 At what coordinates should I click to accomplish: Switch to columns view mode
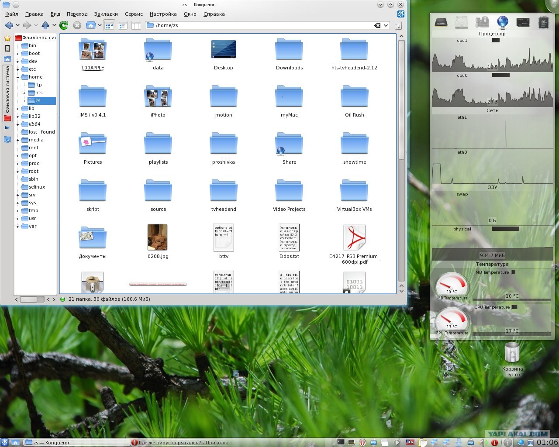click(136, 25)
